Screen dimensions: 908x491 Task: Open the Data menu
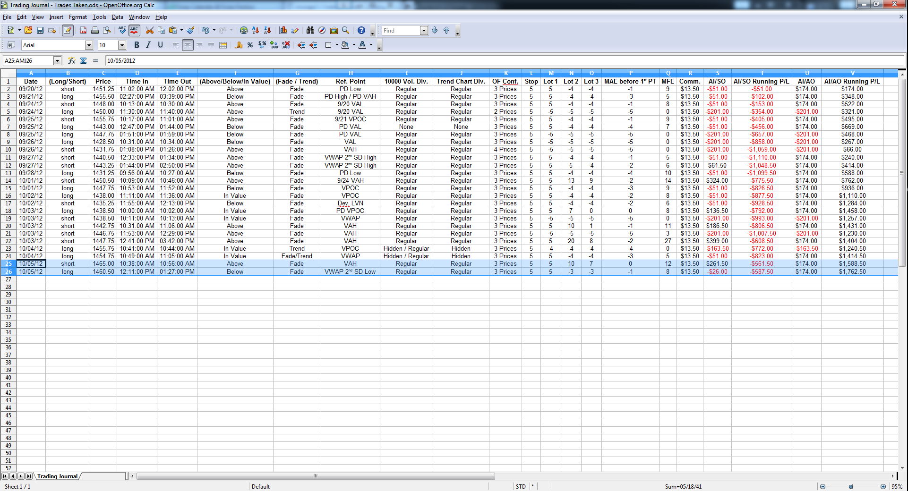(x=118, y=17)
